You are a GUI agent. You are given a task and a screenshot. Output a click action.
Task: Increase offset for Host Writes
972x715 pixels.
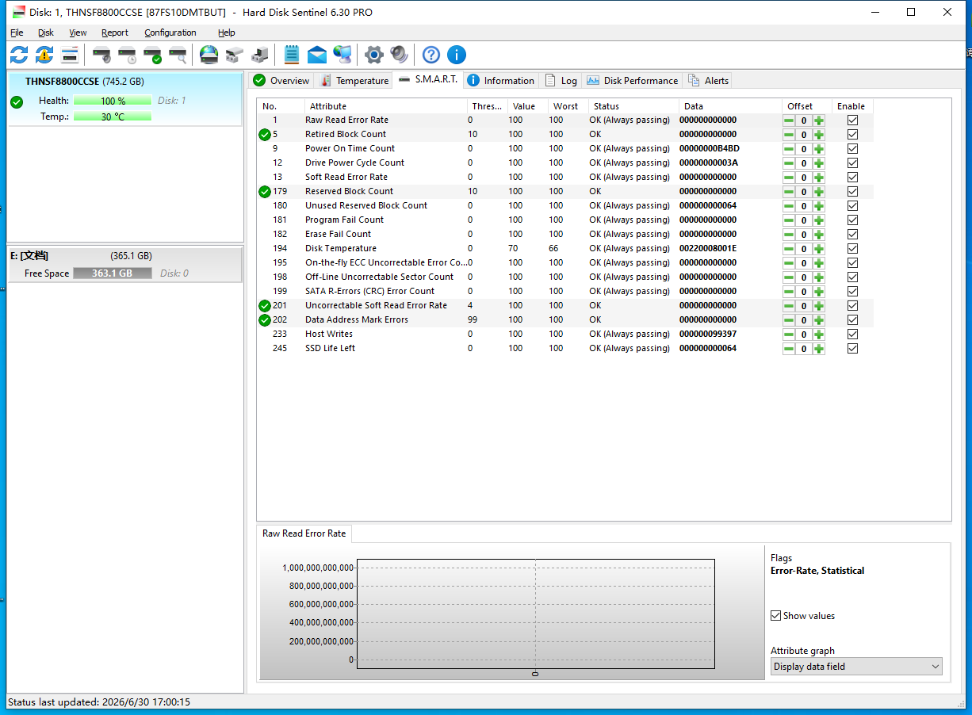[x=819, y=335]
